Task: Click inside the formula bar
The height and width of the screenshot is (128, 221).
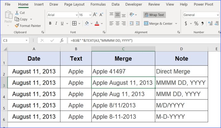Action: pyautogui.click(x=144, y=40)
